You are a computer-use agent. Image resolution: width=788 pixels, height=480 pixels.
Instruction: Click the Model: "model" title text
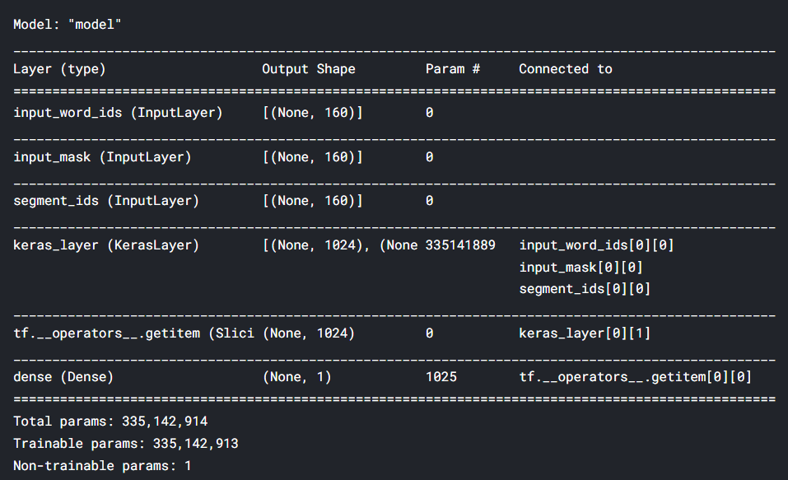coord(68,25)
